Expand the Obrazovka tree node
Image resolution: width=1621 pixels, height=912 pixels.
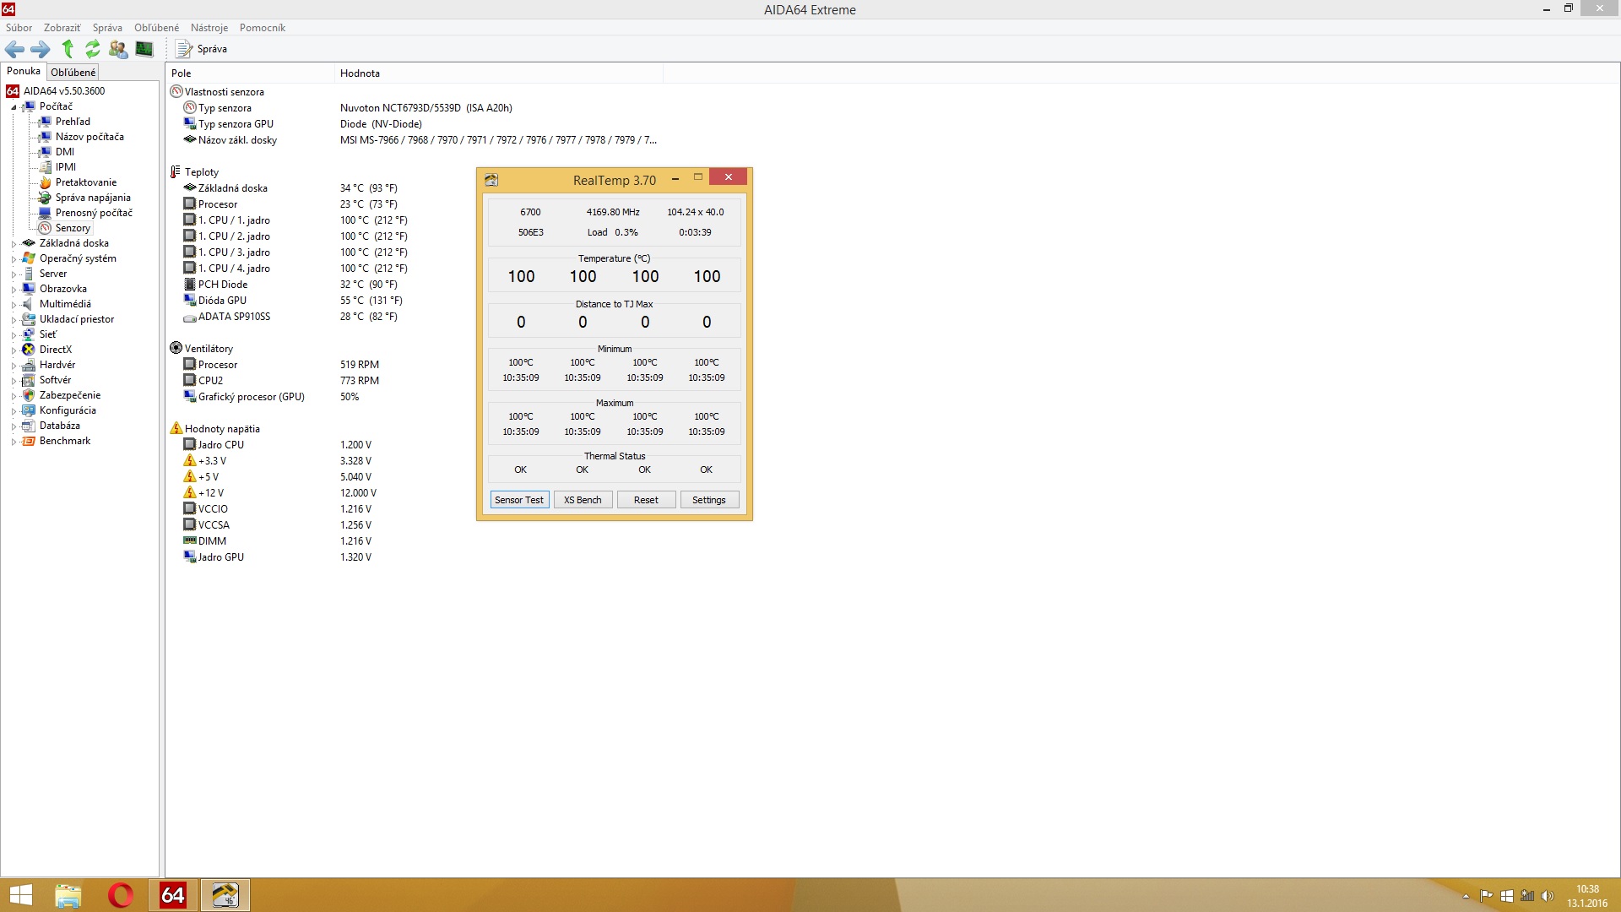(14, 290)
